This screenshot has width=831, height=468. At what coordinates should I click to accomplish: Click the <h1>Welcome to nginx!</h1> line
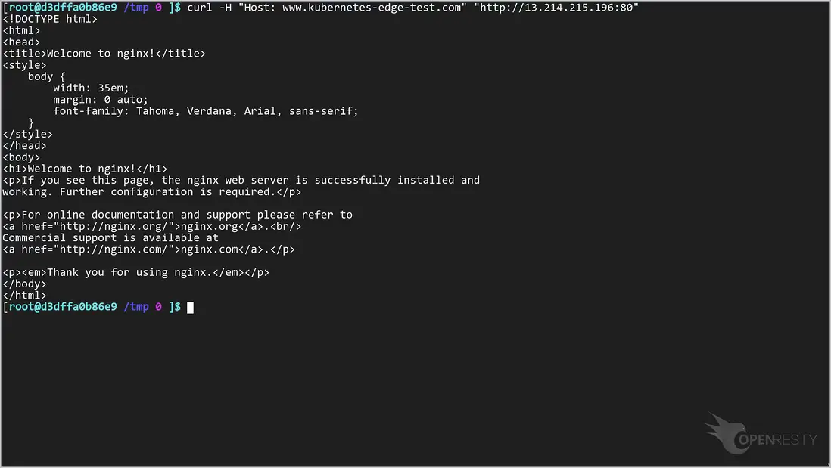point(85,169)
